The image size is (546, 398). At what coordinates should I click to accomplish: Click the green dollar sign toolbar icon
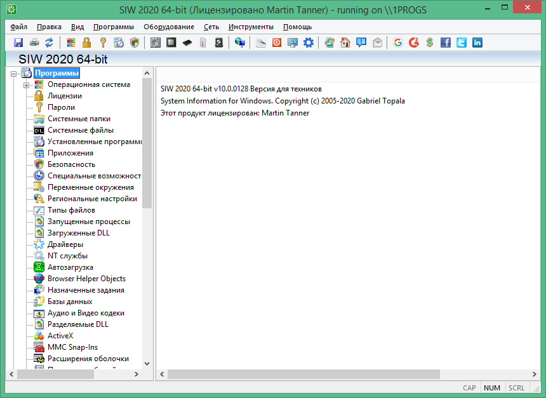click(430, 43)
